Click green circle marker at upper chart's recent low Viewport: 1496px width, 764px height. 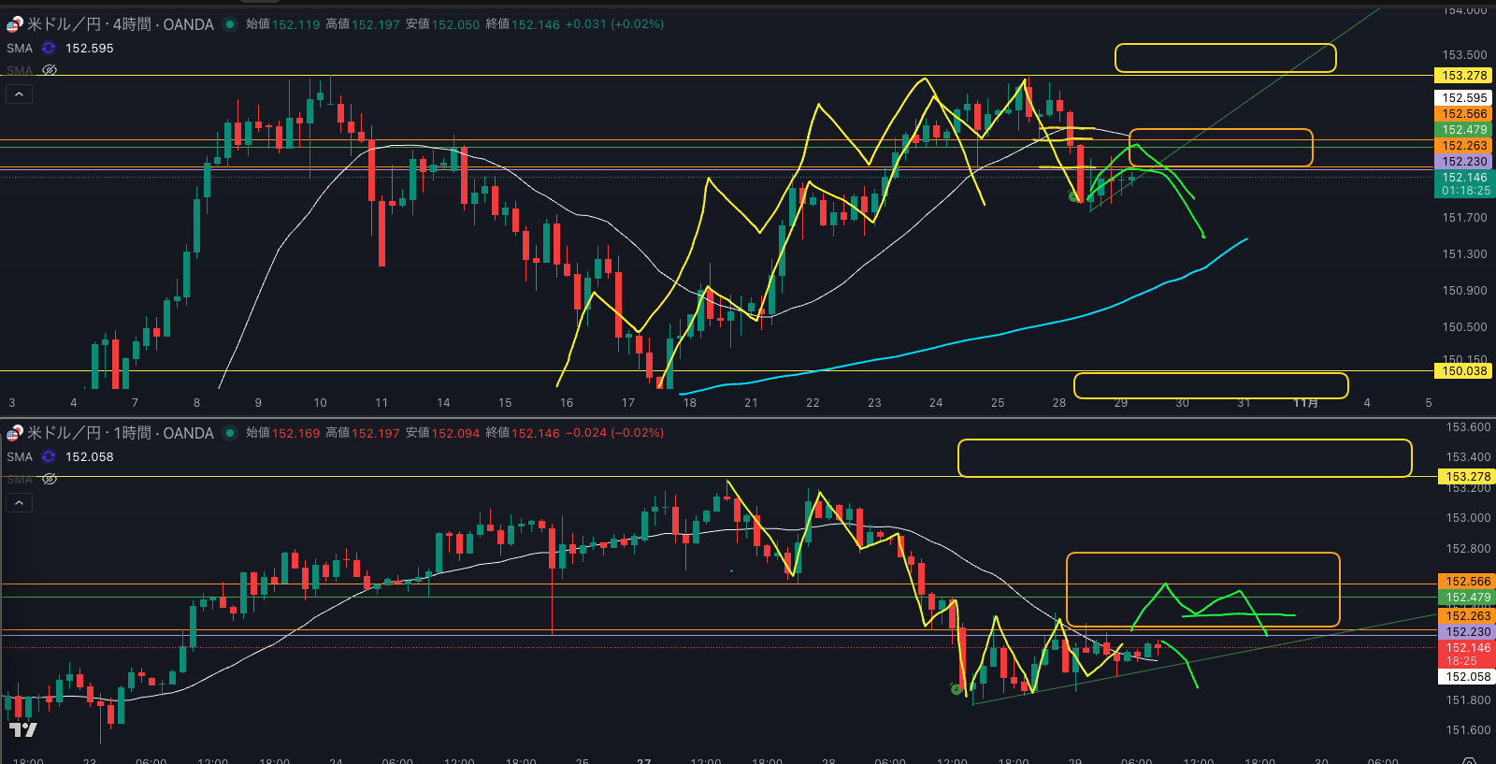click(x=1074, y=196)
